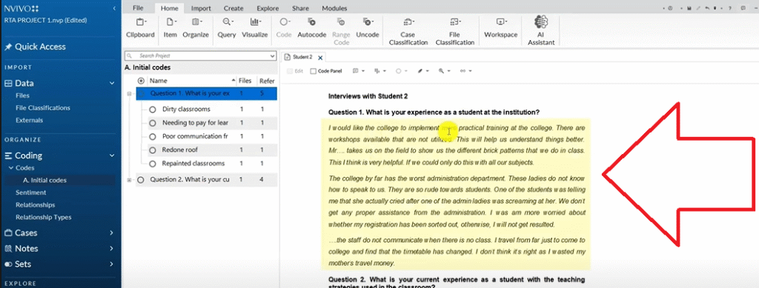Click the plus circle icon in list header
759x288 pixels.
pyautogui.click(x=141, y=81)
